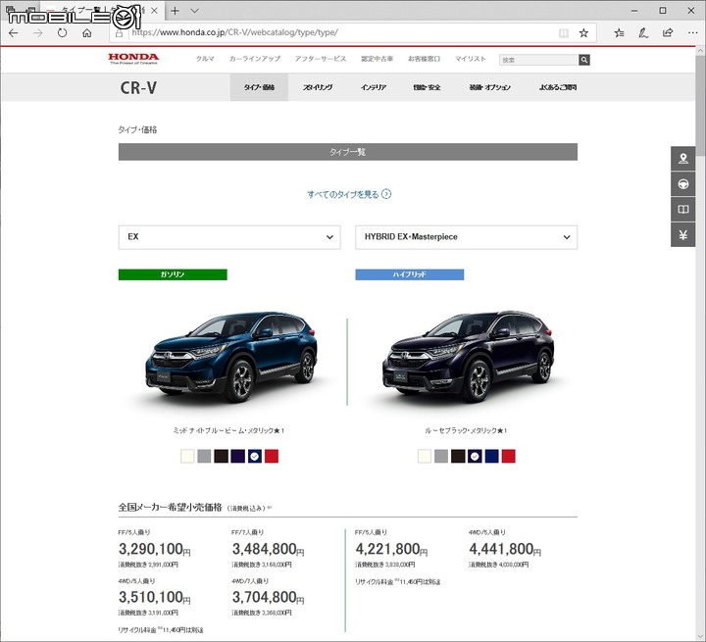Pick the black swatch for HYBRID EX・Masterpiece
The width and height of the screenshot is (706, 642).
click(458, 456)
